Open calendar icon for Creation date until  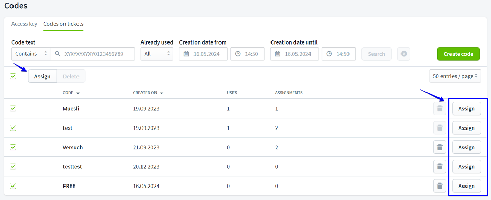click(277, 54)
